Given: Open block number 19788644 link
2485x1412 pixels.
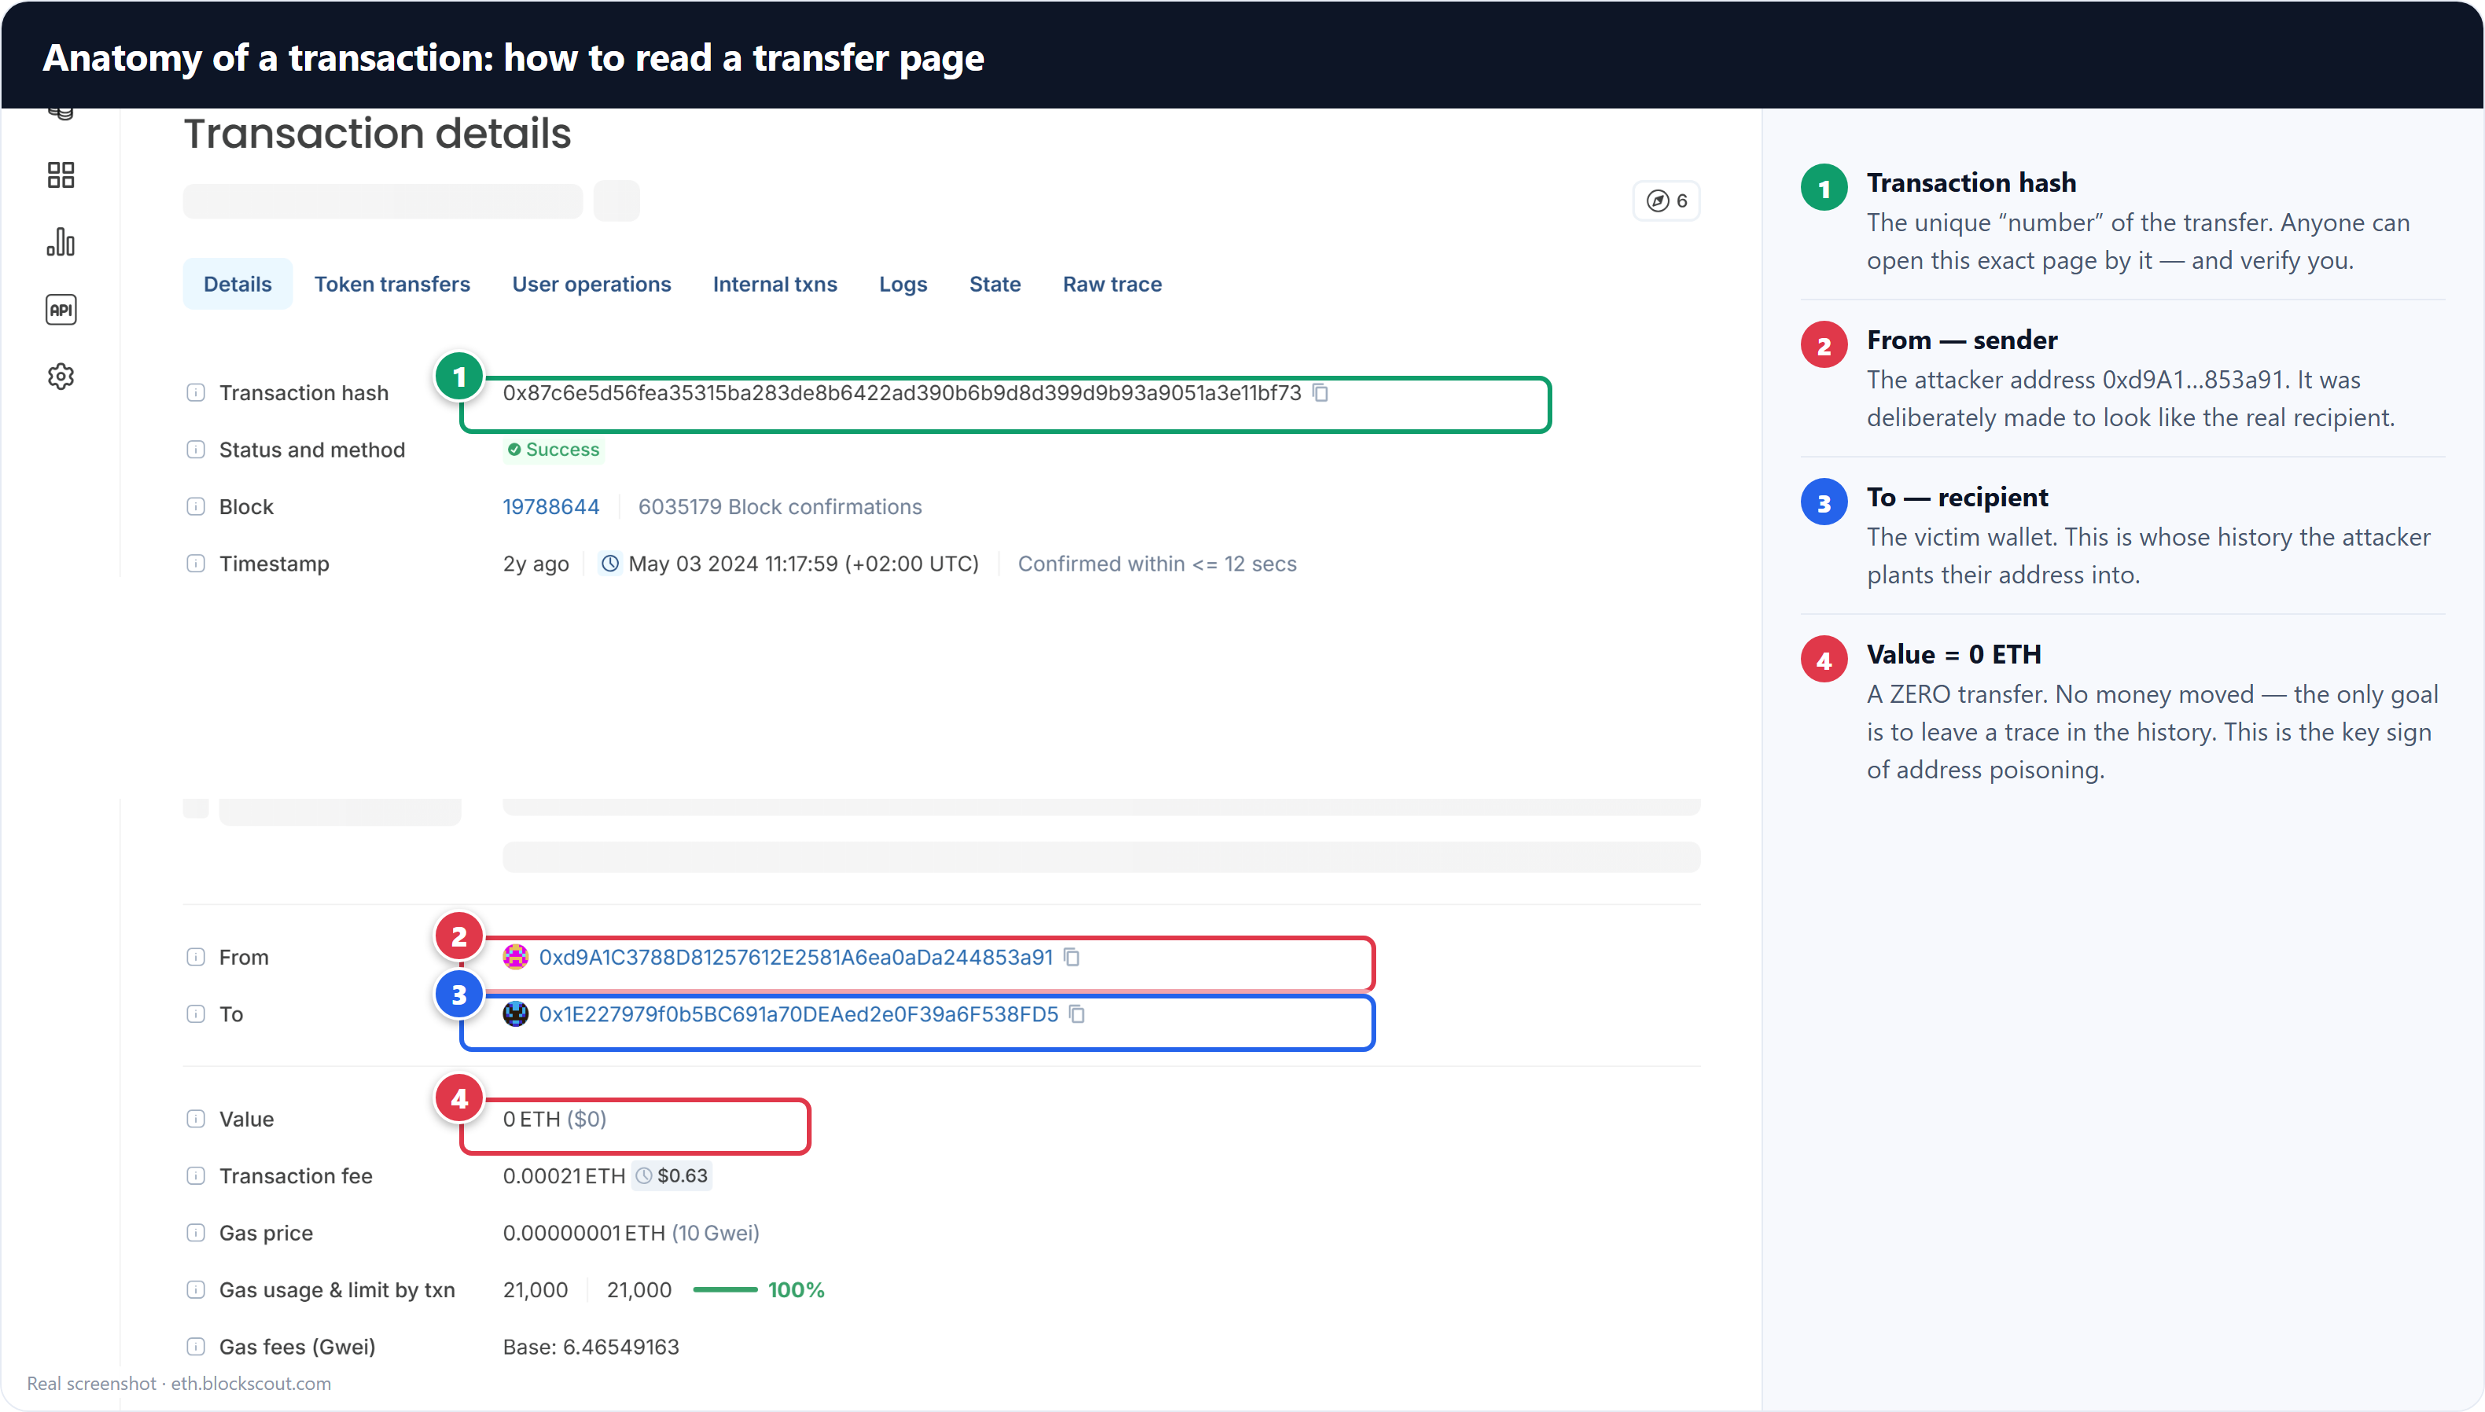Looking at the screenshot, I should [551, 506].
